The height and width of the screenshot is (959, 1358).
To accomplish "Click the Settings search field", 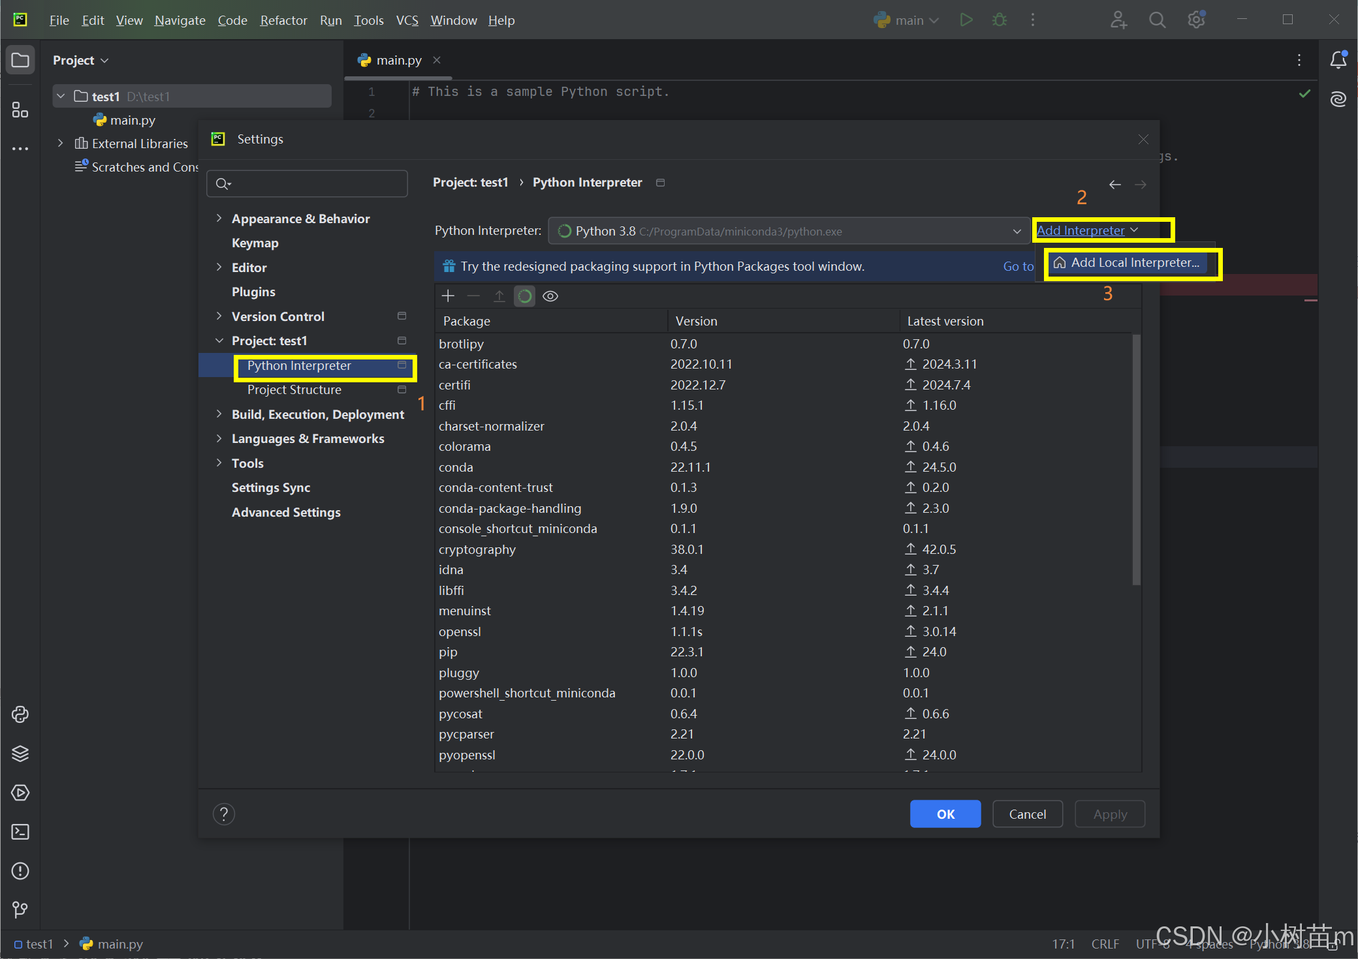I will [x=307, y=184].
